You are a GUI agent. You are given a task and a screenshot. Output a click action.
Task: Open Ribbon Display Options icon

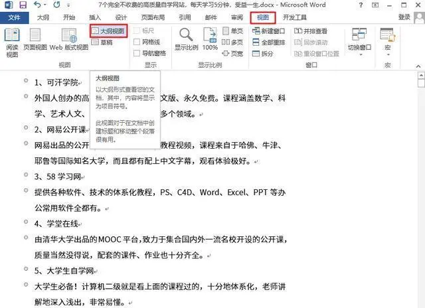(375, 5)
